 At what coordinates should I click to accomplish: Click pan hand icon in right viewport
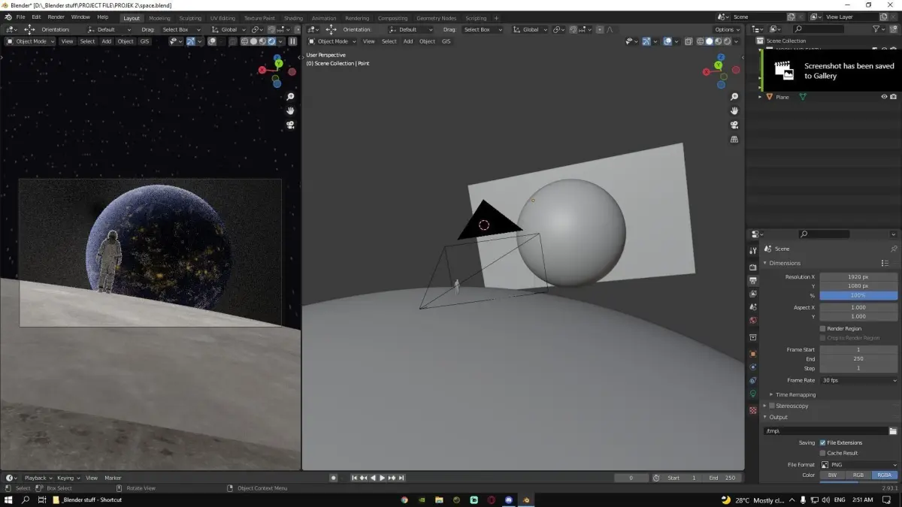pyautogui.click(x=734, y=110)
